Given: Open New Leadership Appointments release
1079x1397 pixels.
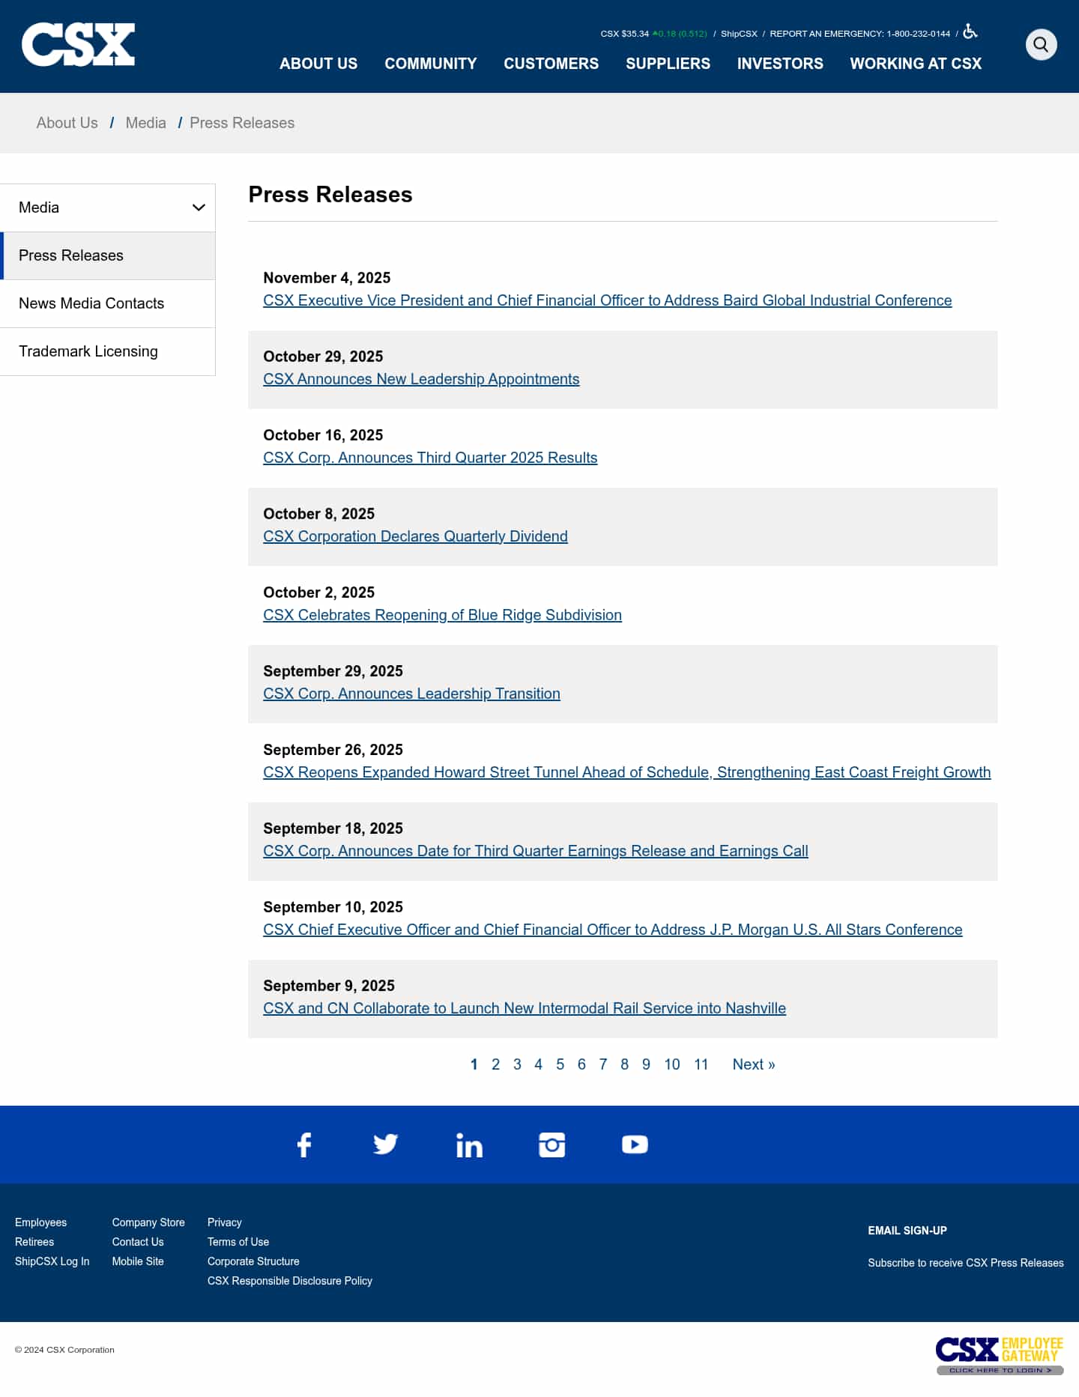Looking at the screenshot, I should point(421,379).
